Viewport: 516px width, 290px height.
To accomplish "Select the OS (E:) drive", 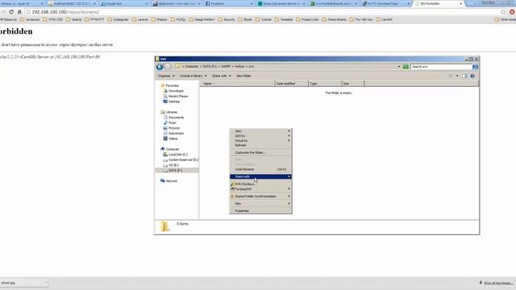I will point(171,165).
